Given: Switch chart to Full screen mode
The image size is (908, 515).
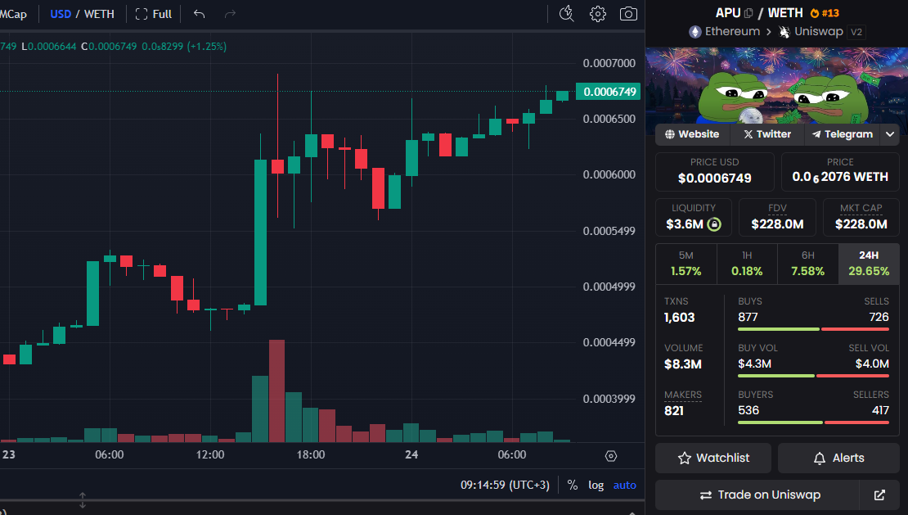Looking at the screenshot, I should coord(154,14).
